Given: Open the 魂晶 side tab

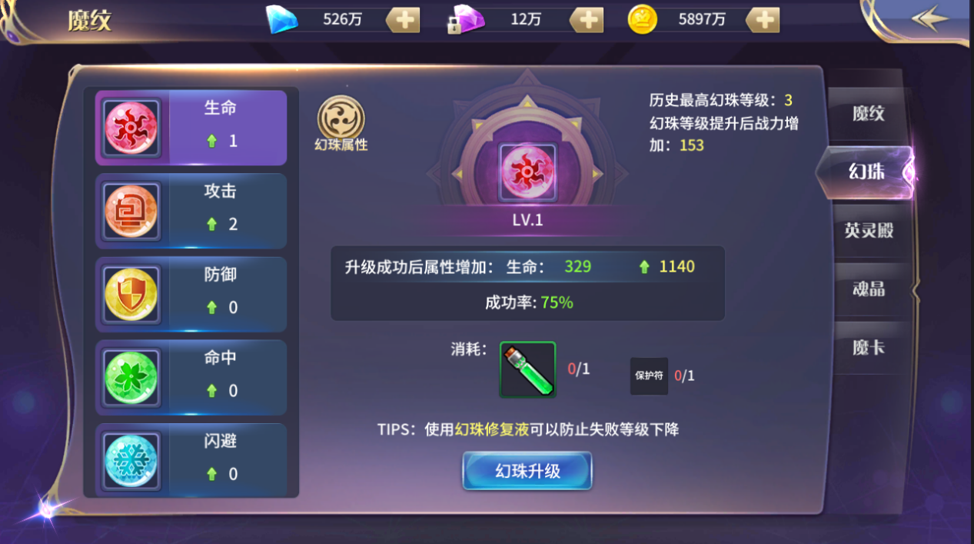Looking at the screenshot, I should [869, 289].
